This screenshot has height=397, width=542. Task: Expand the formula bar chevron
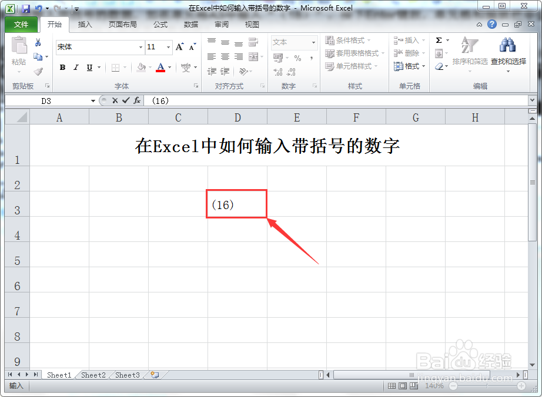pyautogui.click(x=532, y=100)
